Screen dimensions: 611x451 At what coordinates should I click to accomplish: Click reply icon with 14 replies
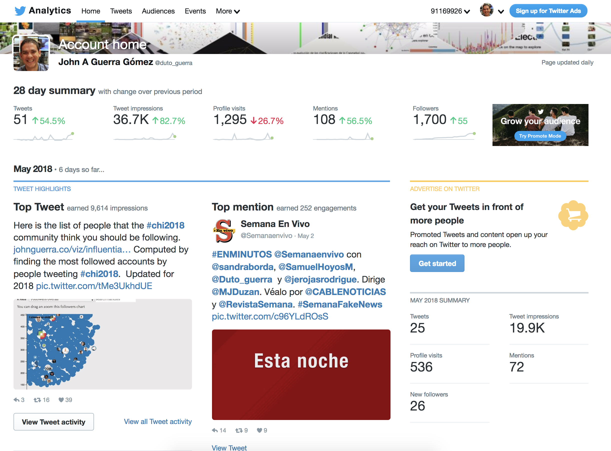[x=215, y=430]
